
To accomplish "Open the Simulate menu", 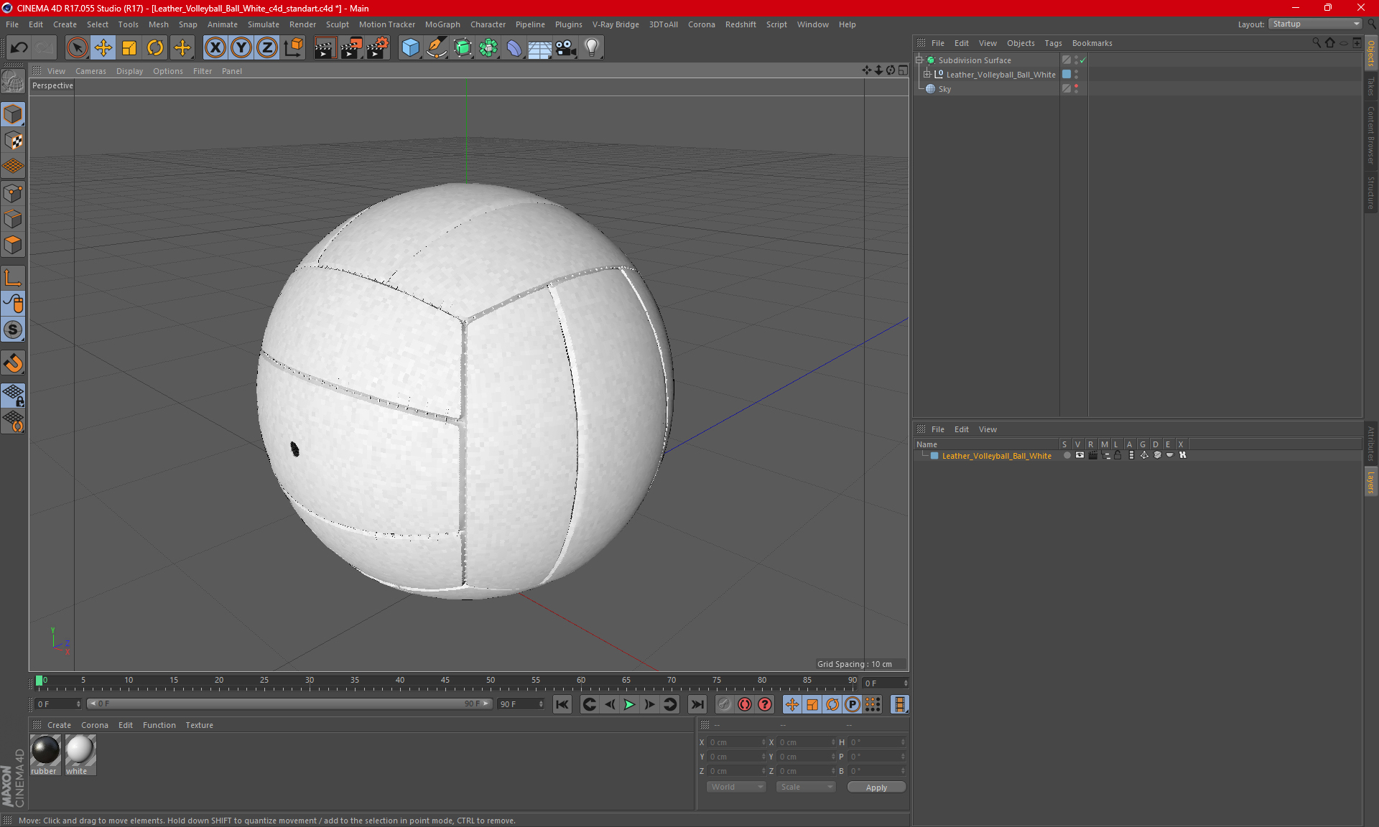I will (263, 24).
